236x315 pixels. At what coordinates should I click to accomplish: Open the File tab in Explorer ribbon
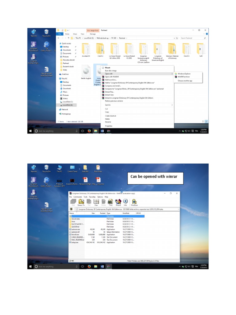pyautogui.click(x=60, y=34)
